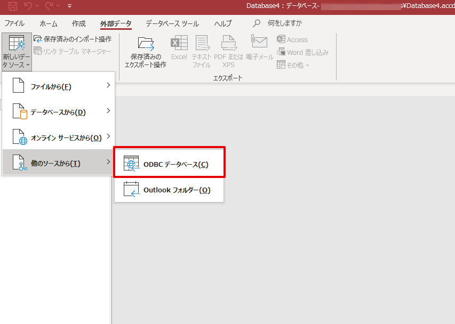Click the file icon beside 他のソースから
The width and height of the screenshot is (455, 324).
tap(20, 163)
